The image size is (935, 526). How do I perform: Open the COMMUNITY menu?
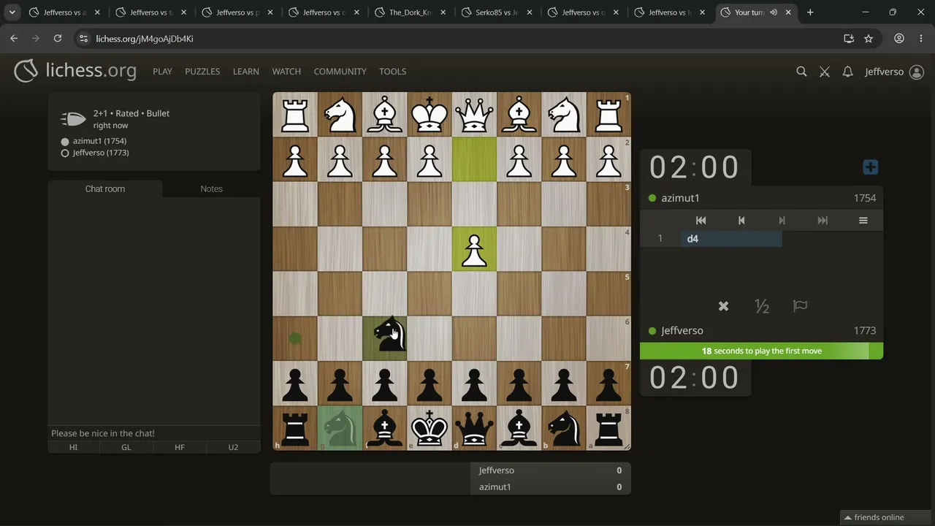tap(340, 72)
